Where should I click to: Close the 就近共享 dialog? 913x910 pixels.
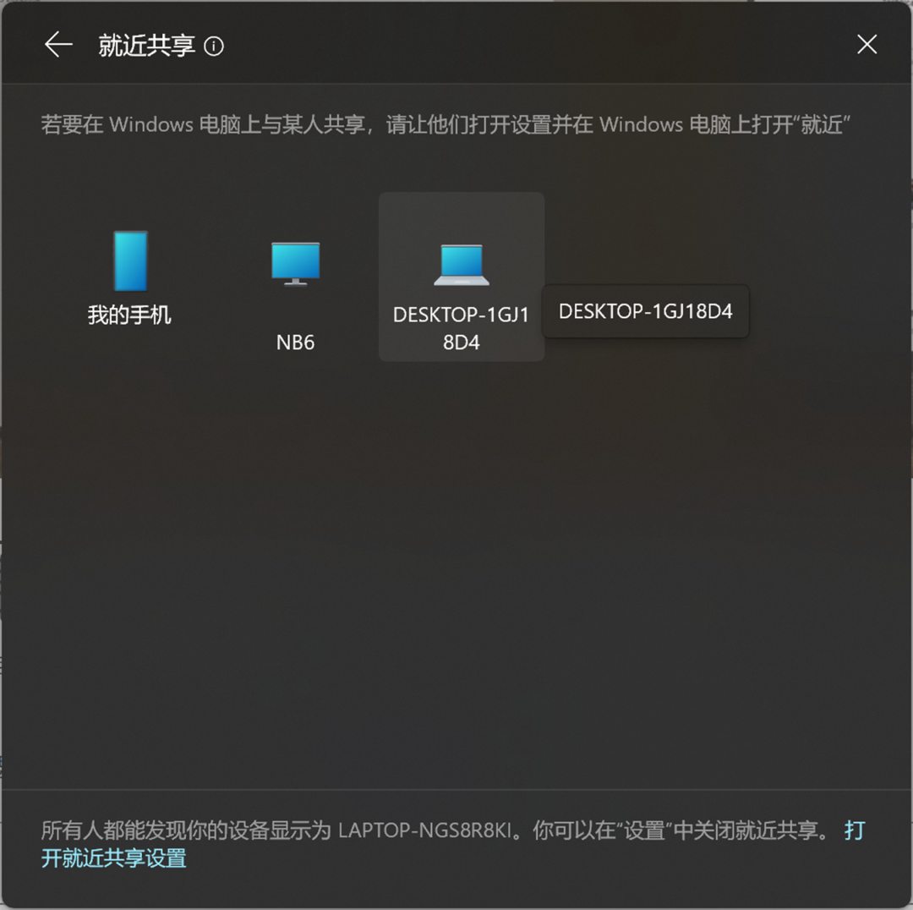point(867,44)
